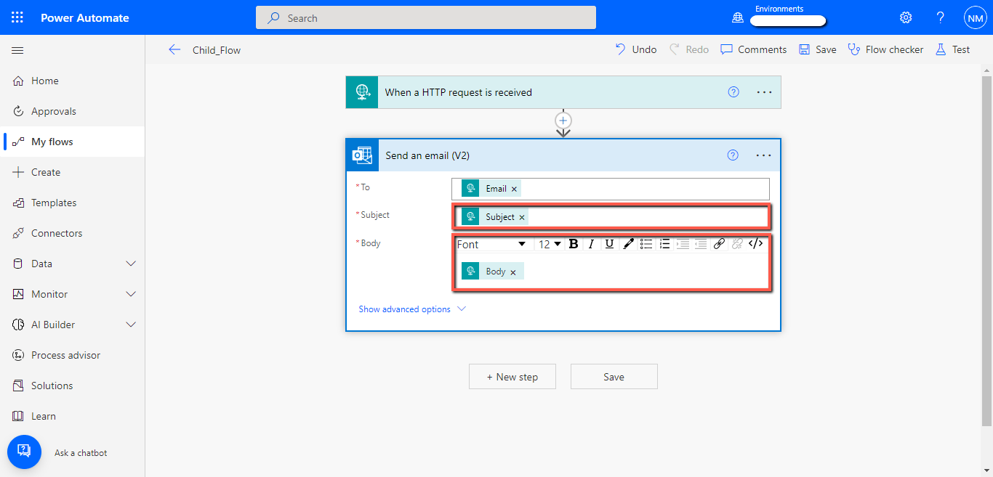Toggle italic formatting in Body editor
Viewport: 993px width, 477px height.
tap(592, 244)
